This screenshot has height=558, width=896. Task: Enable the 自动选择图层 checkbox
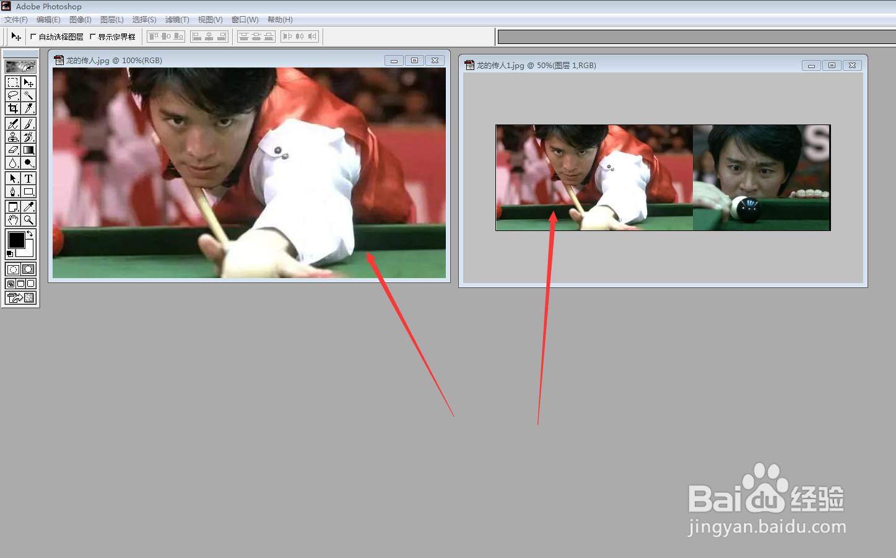click(x=33, y=37)
